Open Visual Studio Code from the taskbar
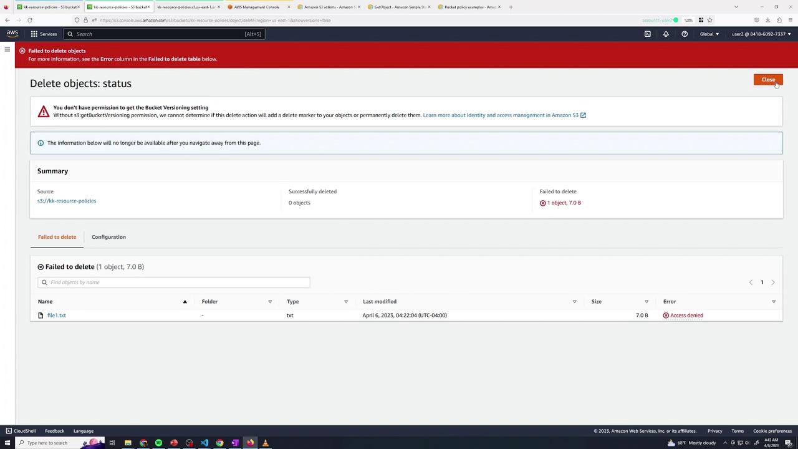The image size is (798, 449). click(x=204, y=443)
